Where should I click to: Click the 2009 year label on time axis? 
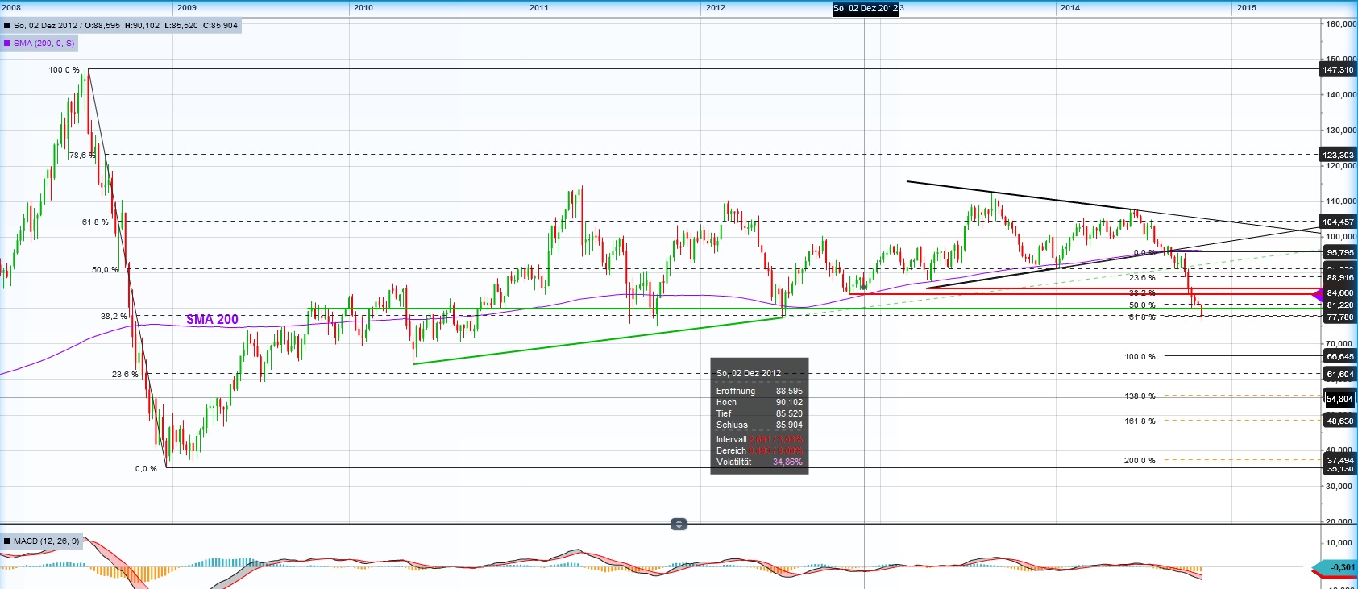pyautogui.click(x=186, y=7)
